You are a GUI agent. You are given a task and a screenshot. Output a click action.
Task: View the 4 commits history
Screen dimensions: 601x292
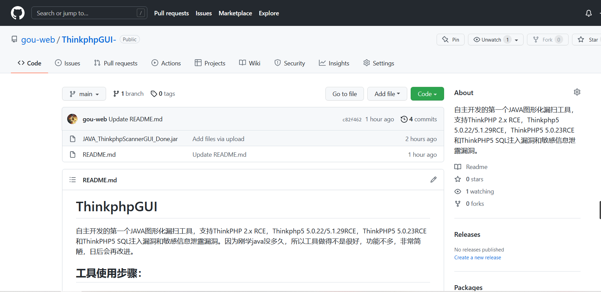[x=419, y=119]
